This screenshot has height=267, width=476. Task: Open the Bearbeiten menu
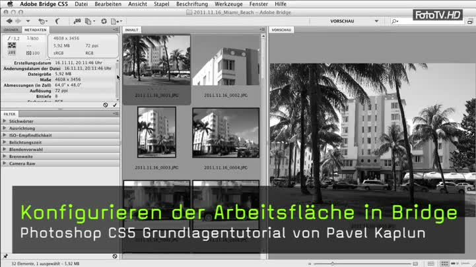pos(108,4)
